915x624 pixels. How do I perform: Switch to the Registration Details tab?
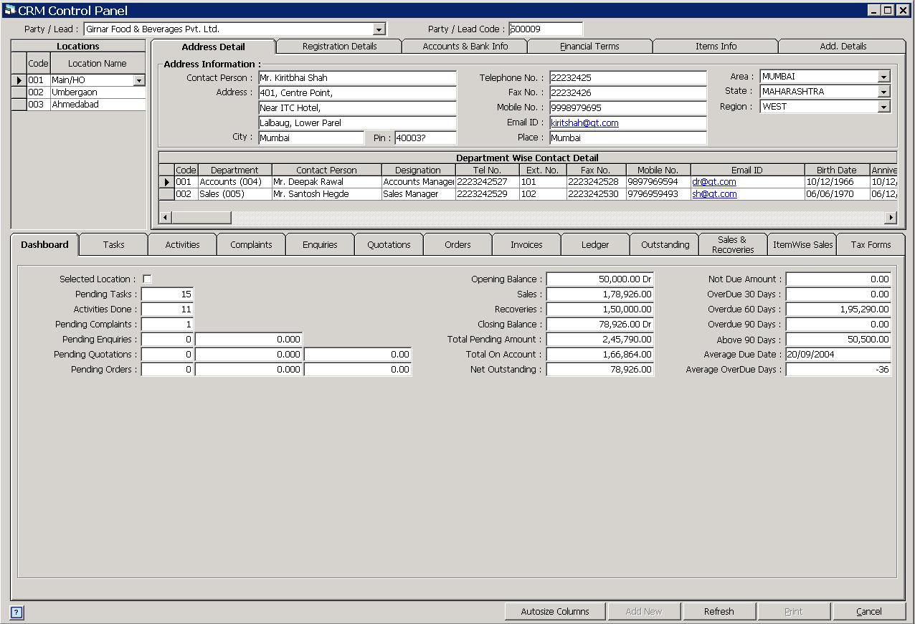pos(339,47)
